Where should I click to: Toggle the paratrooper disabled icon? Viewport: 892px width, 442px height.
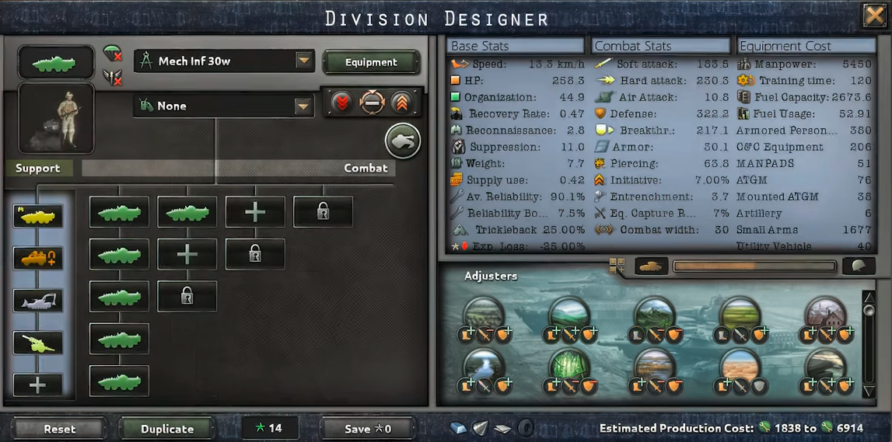pos(113,54)
